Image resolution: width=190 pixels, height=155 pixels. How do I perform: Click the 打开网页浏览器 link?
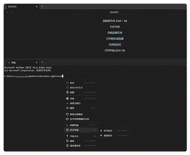pos(115,39)
